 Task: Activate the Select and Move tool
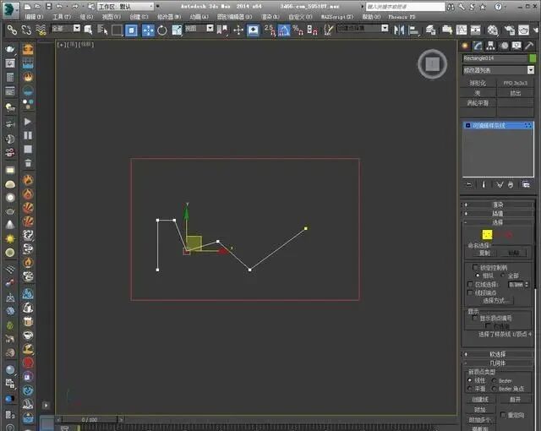148,30
